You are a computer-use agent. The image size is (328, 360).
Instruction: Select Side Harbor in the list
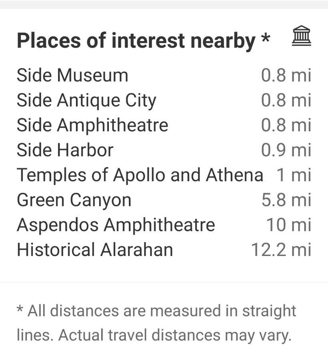coord(65,150)
